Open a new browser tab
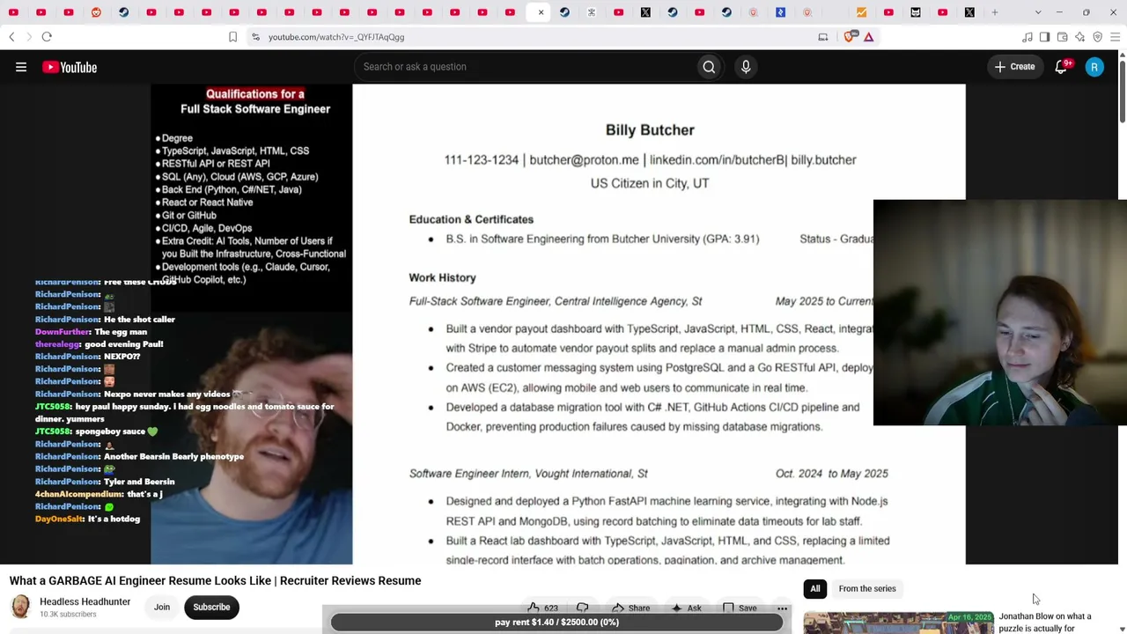This screenshot has width=1127, height=634. click(x=995, y=12)
